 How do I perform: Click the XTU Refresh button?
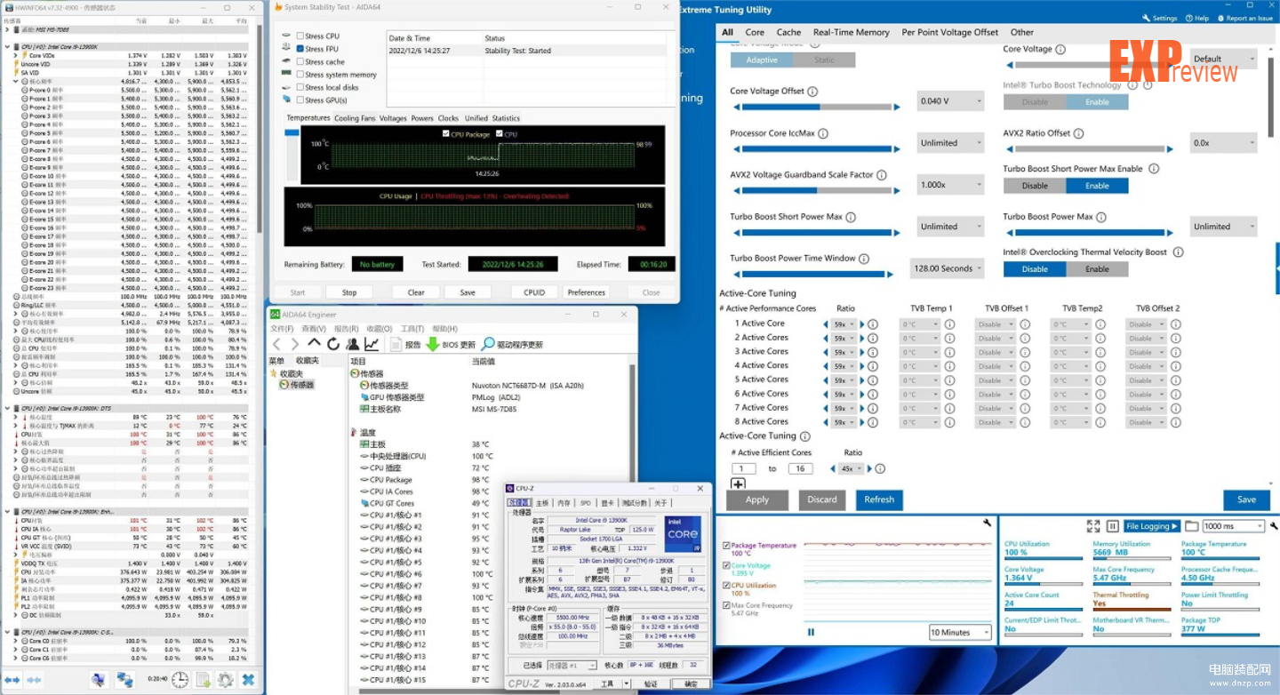(x=879, y=499)
